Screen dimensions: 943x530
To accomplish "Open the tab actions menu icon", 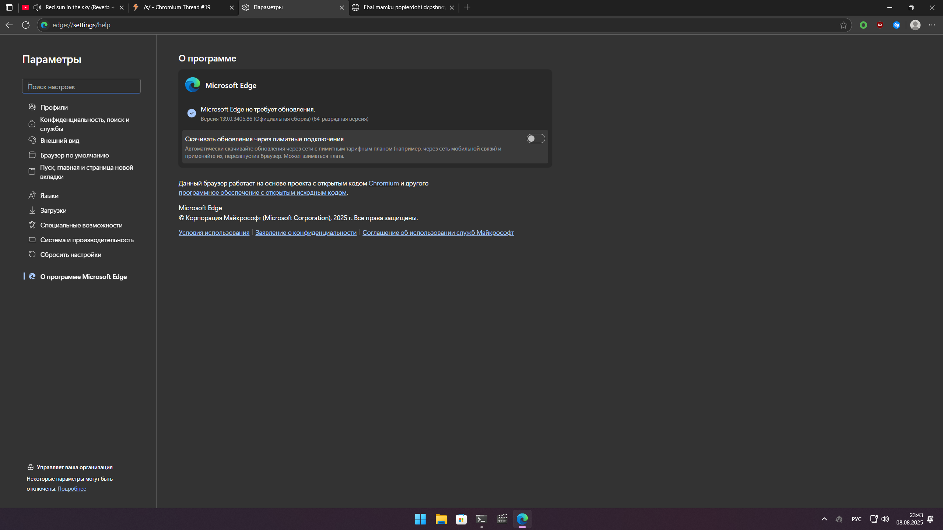I will coord(9,7).
